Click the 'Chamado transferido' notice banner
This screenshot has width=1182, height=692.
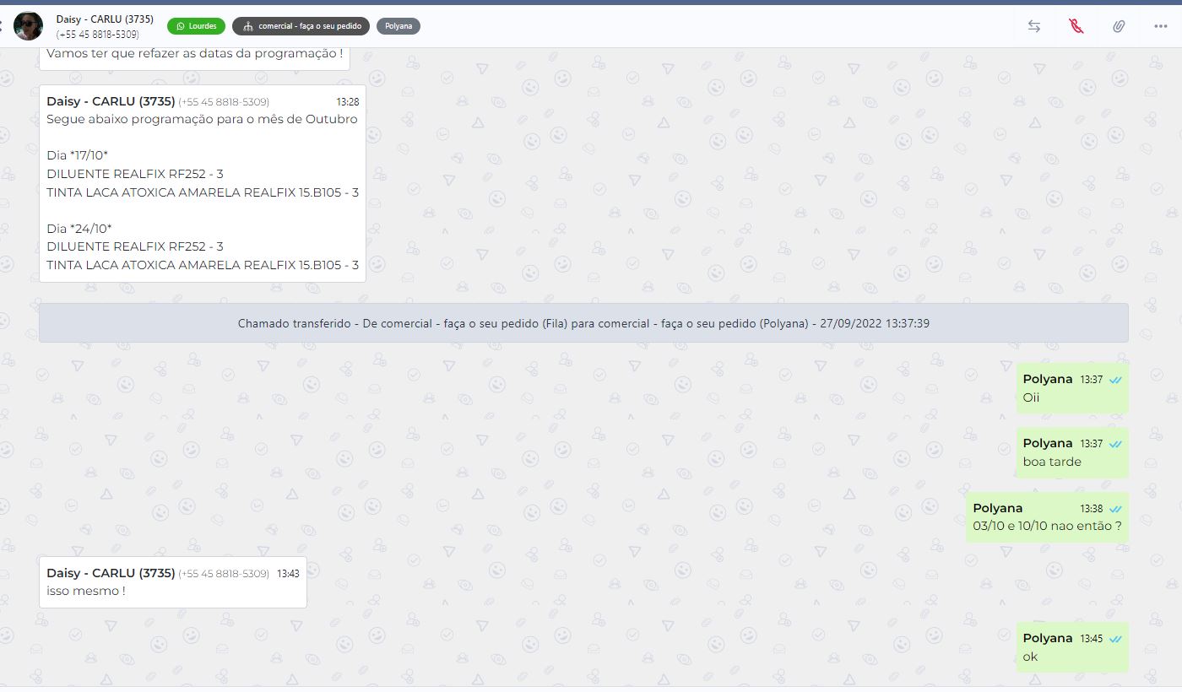583,323
